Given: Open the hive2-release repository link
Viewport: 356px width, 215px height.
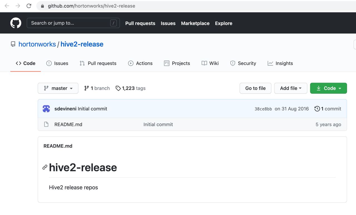Looking at the screenshot, I should 82,44.
